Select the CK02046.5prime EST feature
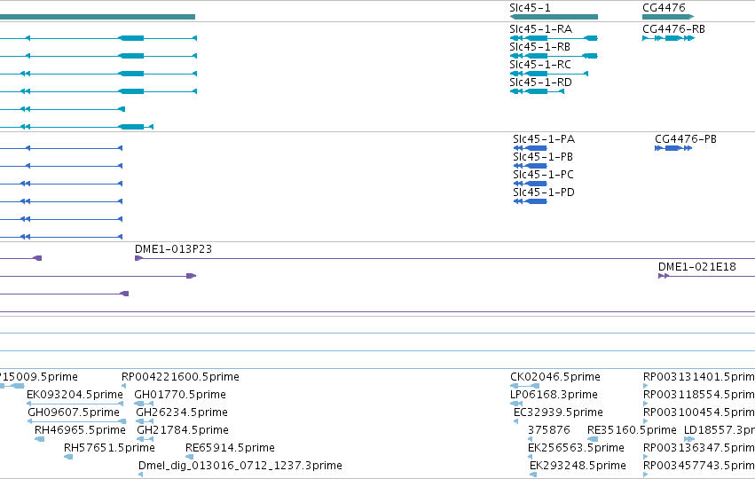Screen dimensions: 755x479 tap(525, 386)
